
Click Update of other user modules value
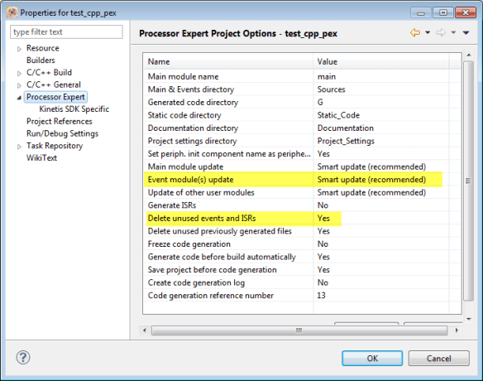(371, 193)
